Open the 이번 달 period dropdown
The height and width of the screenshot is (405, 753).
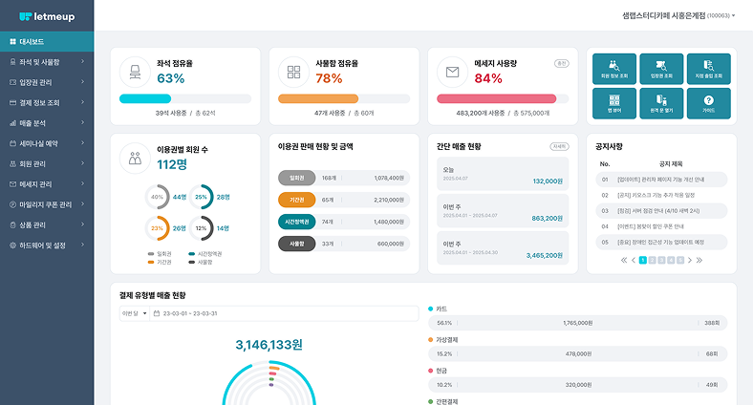(135, 313)
